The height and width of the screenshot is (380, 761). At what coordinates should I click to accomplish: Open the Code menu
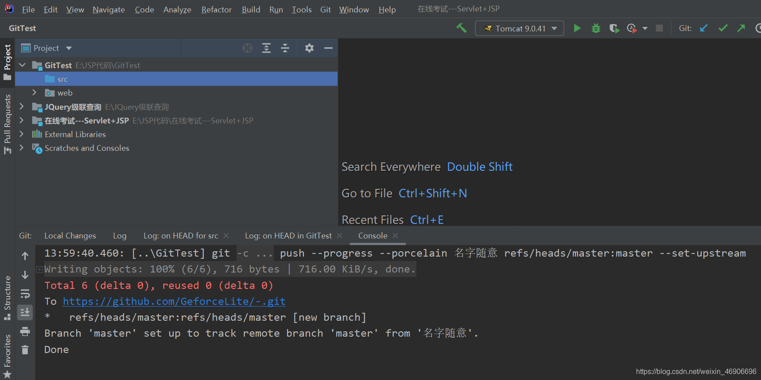pyautogui.click(x=144, y=10)
